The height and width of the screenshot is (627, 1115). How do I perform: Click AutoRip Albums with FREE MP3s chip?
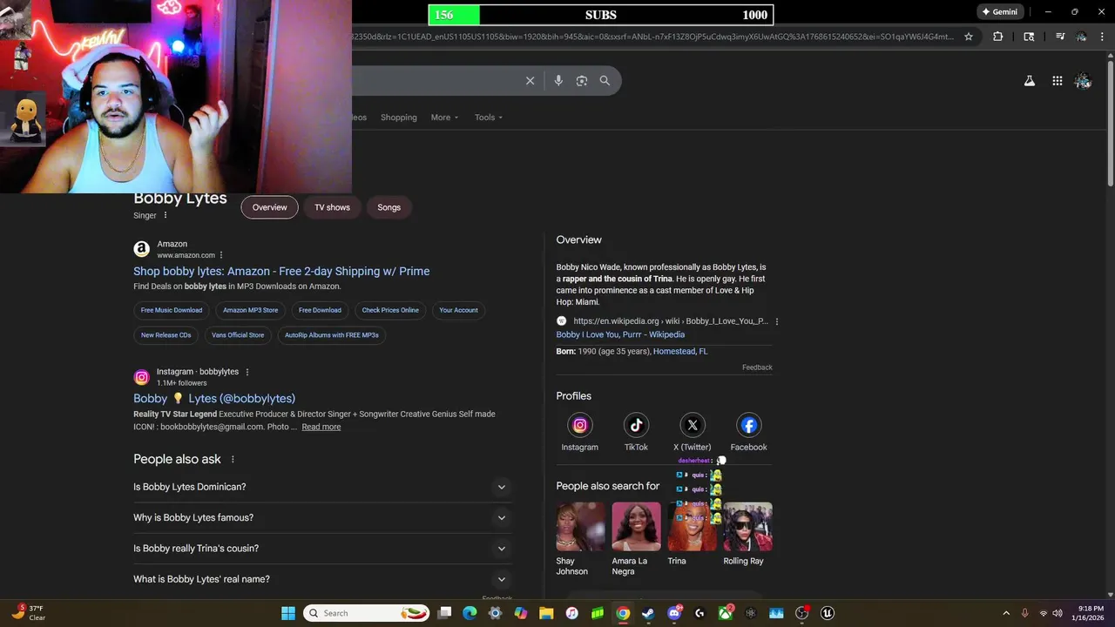point(332,334)
